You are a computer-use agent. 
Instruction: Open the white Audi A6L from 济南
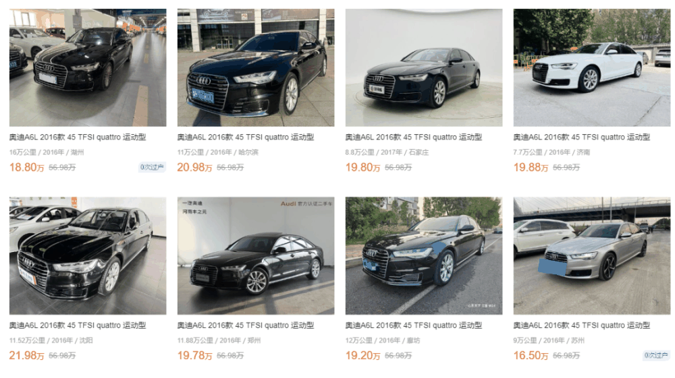(x=591, y=67)
